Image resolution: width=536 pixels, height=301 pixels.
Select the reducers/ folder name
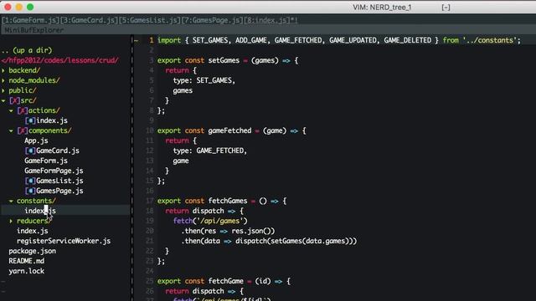click(33, 221)
